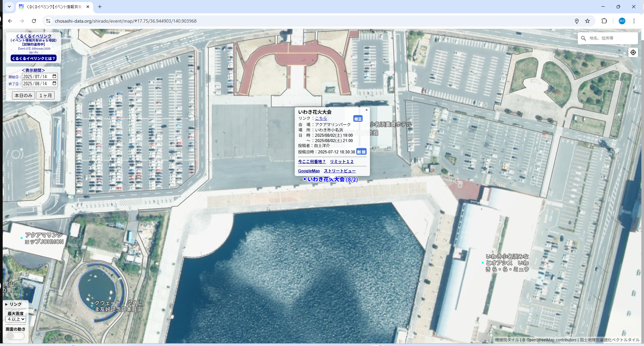The width and height of the screenshot is (644, 346).
Task: Click the 会場：アクアマリンパーク text
Action: [324, 124]
